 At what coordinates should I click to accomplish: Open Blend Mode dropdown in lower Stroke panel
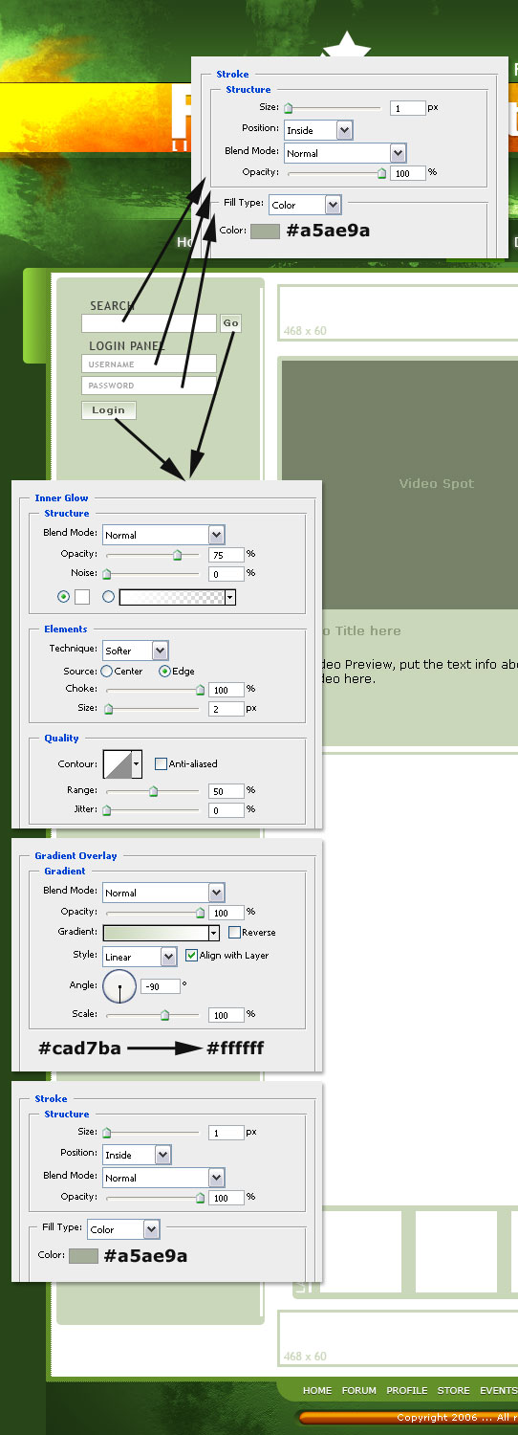pos(163,1178)
